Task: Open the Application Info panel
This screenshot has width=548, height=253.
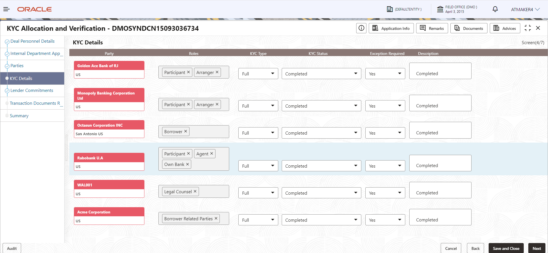Action: point(391,28)
